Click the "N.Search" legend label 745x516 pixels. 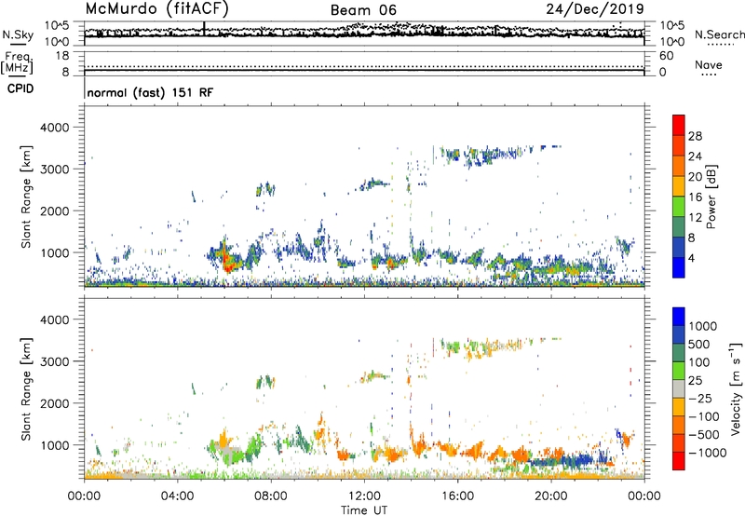coord(719,34)
